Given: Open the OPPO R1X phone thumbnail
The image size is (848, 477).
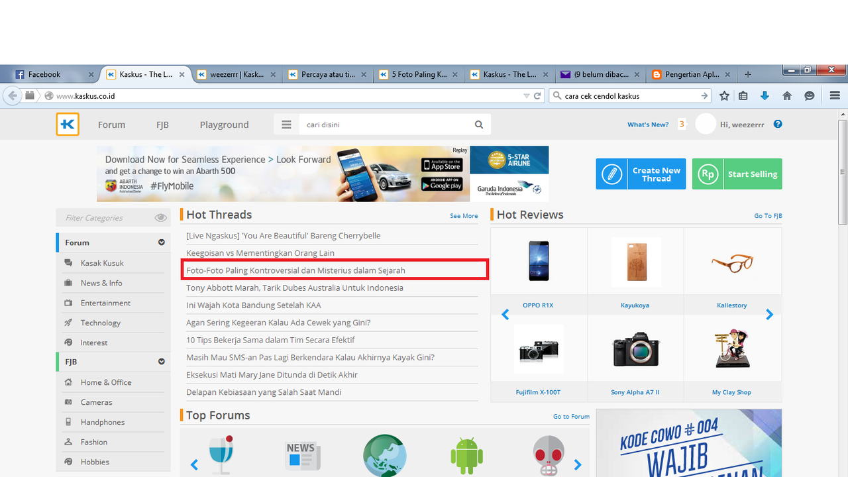Looking at the screenshot, I should click(538, 261).
